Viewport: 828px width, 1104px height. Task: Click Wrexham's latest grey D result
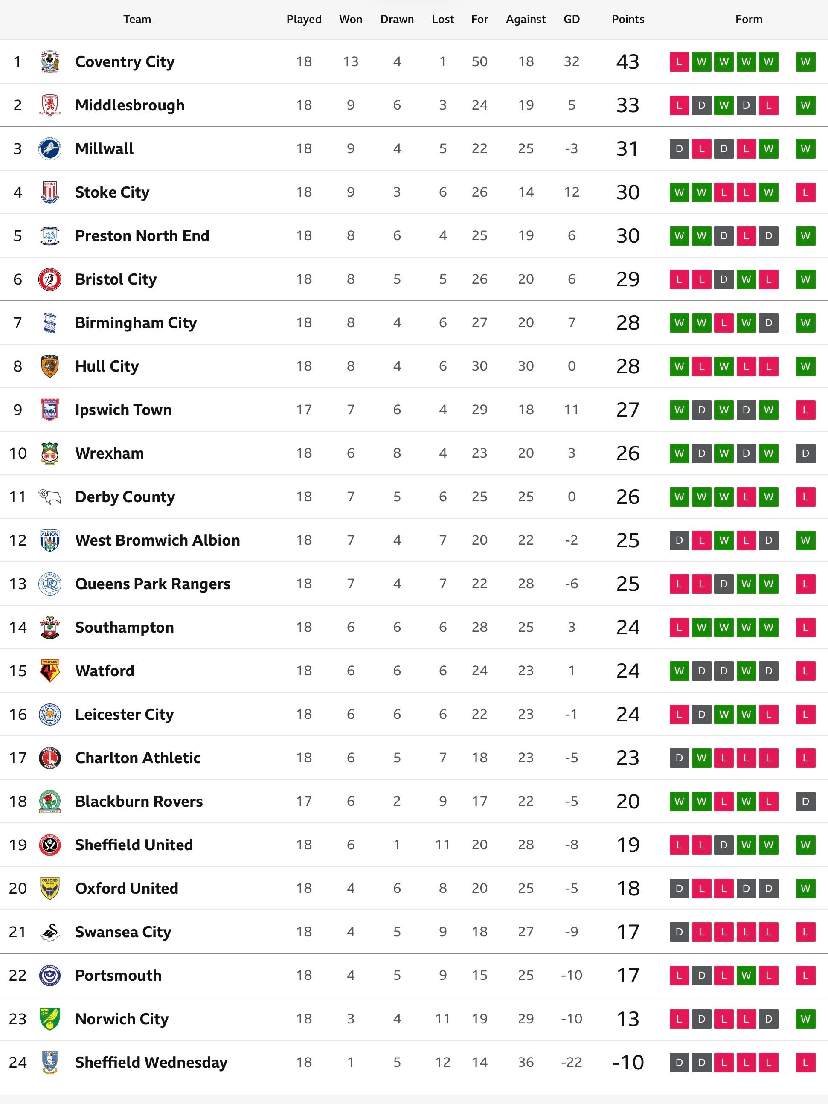pyautogui.click(x=805, y=453)
